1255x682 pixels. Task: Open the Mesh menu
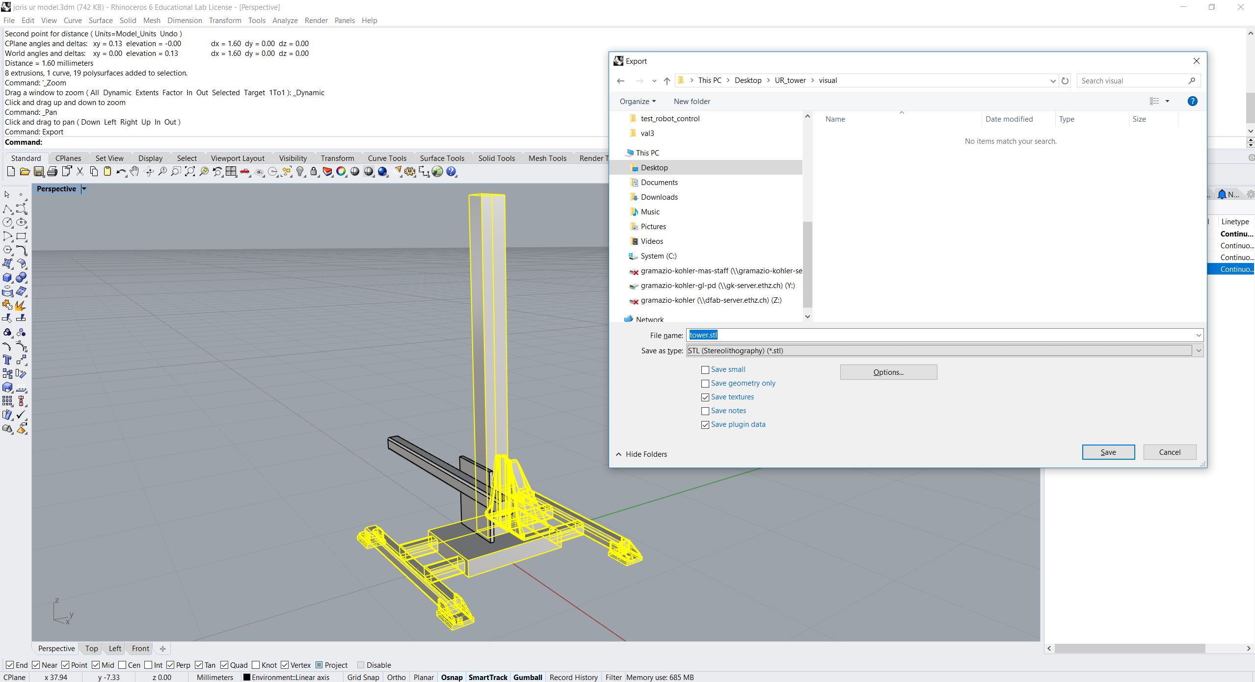pos(152,20)
